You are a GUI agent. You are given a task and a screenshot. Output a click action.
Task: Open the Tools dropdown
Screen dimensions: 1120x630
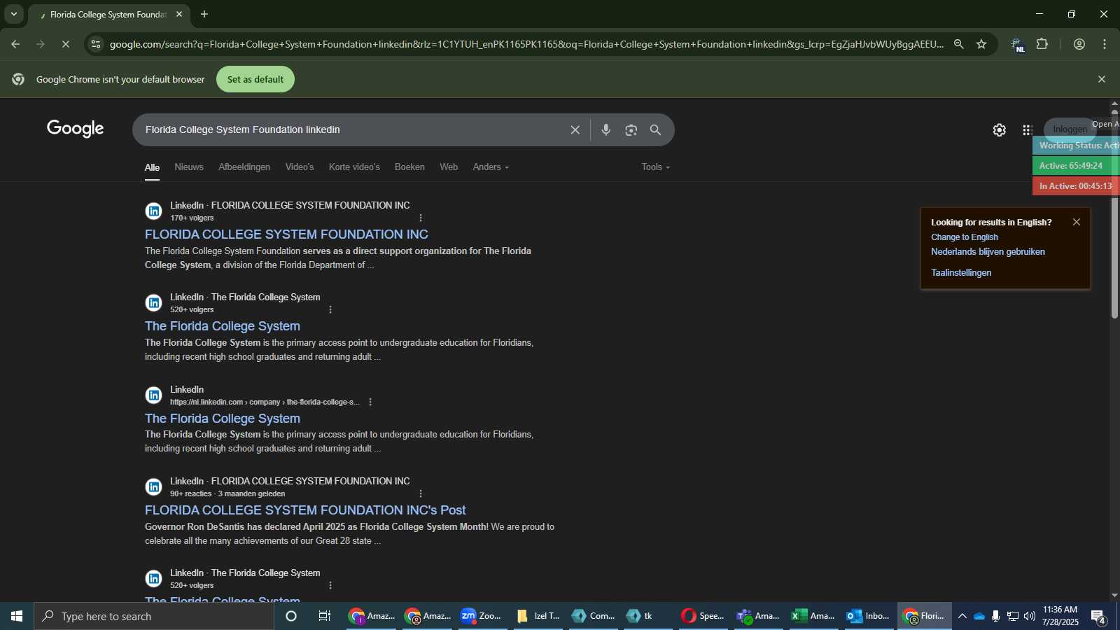[x=655, y=167]
